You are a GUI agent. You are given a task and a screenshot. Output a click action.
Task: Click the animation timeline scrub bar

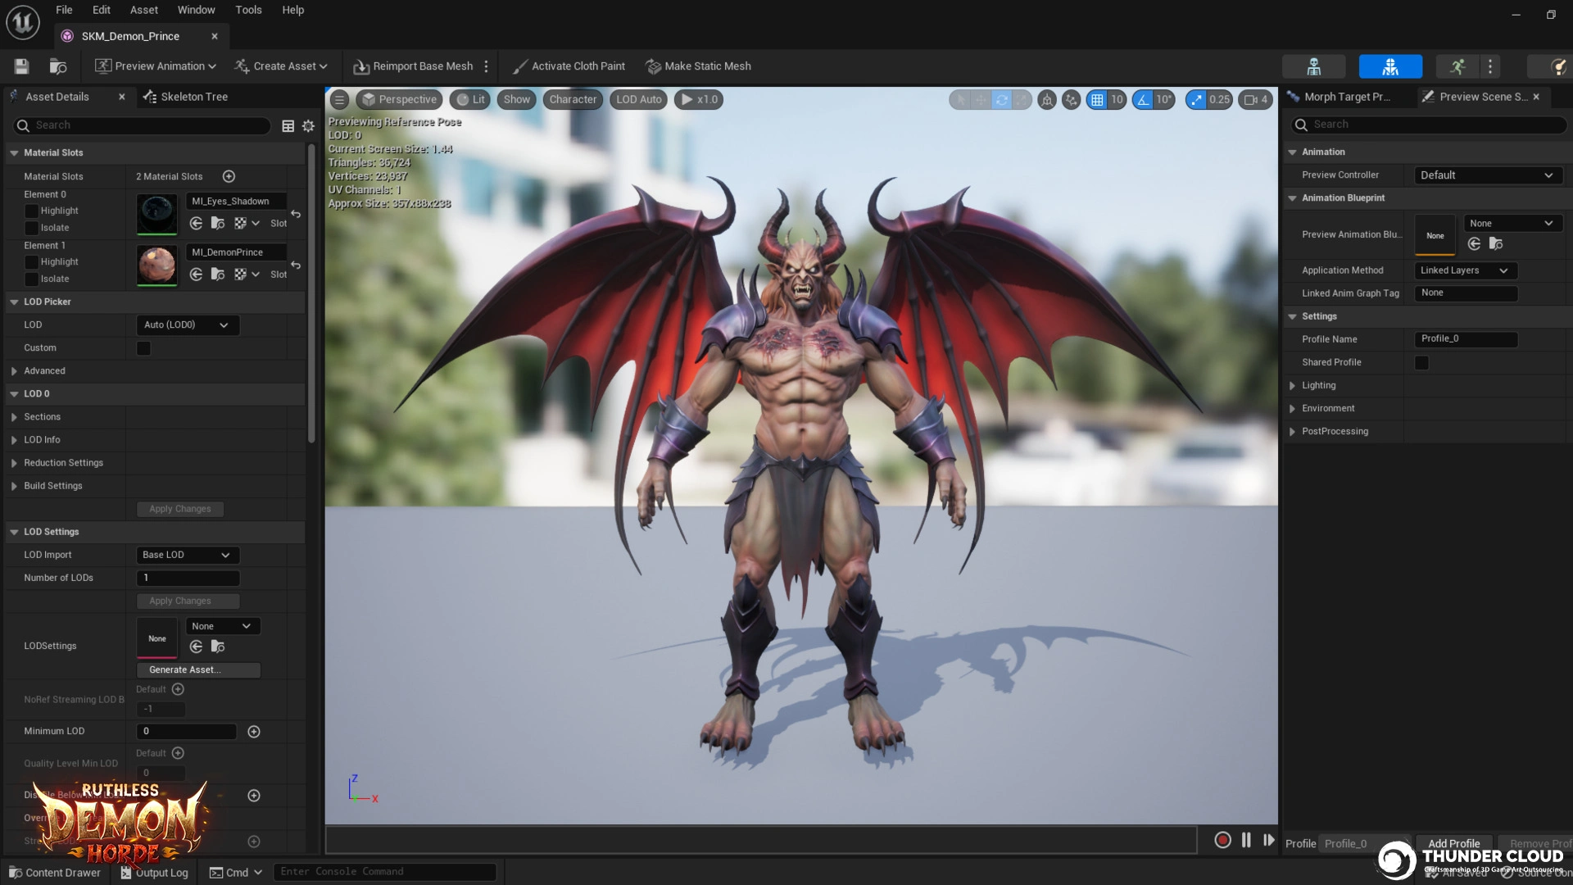tap(761, 840)
